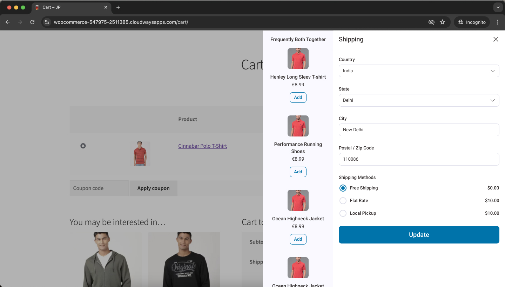Click the Coupon code input field
Screen dimensions: 505x287
click(99, 188)
